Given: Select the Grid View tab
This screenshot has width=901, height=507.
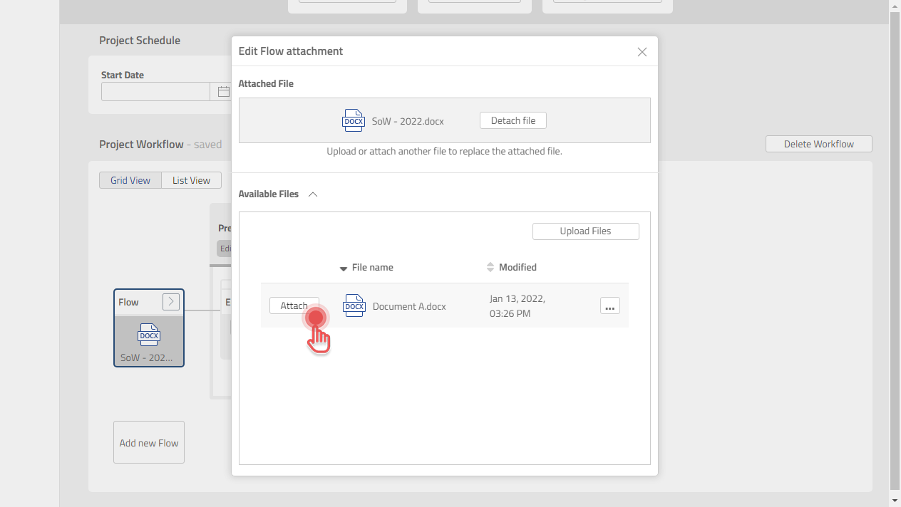Looking at the screenshot, I should [130, 180].
